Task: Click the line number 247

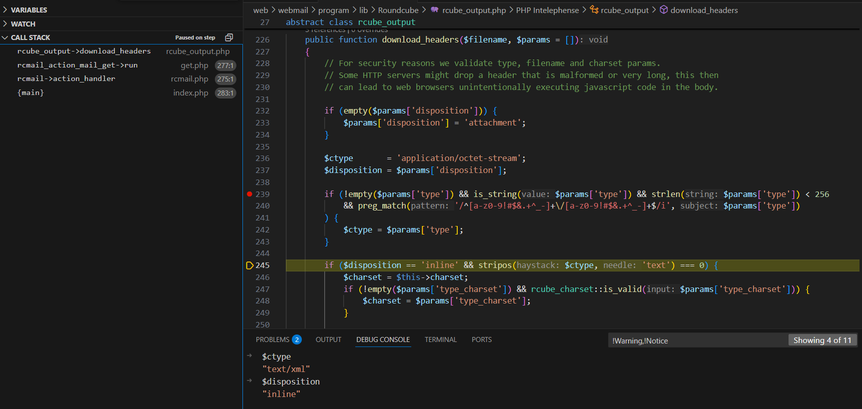Action: click(262, 289)
